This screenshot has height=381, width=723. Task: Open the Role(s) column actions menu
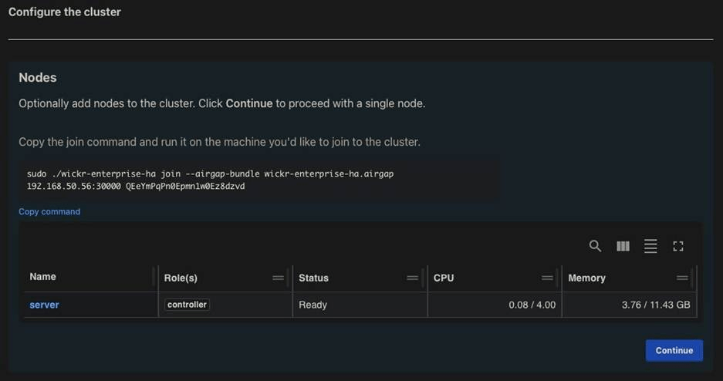(278, 278)
